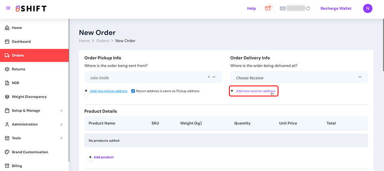Open the user profile avatar N
This screenshot has width=384, height=171.
367,9
